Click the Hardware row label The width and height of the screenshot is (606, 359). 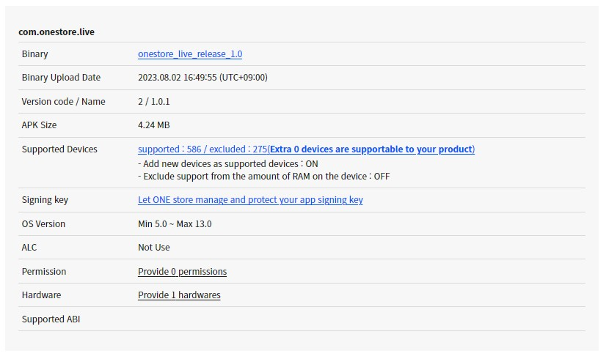(x=41, y=295)
